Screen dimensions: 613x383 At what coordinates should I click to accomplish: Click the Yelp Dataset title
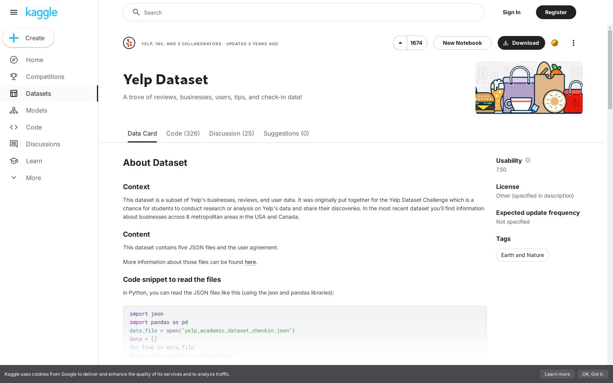(x=166, y=80)
